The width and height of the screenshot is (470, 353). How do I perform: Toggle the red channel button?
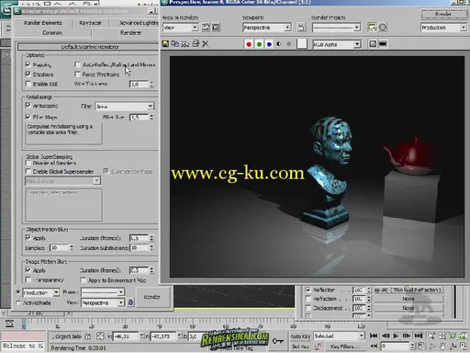[x=249, y=44]
